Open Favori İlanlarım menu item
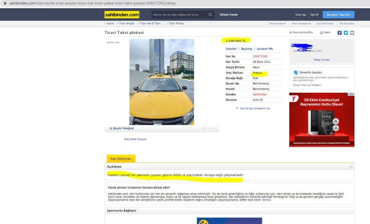Screen dimensions: 370x224 [x=277, y=23]
